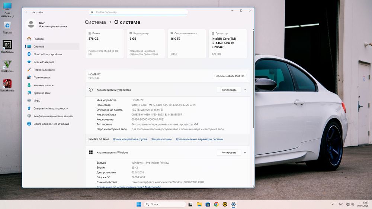Show hidden tray icons chevron

coord(333,204)
